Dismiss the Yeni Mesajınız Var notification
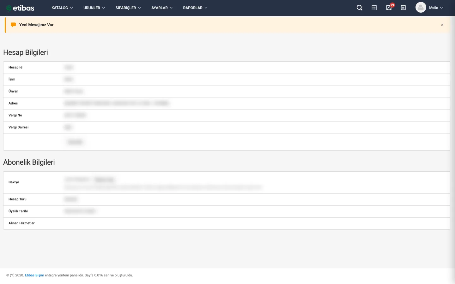Viewport: 455px width, 284px height. click(442, 25)
